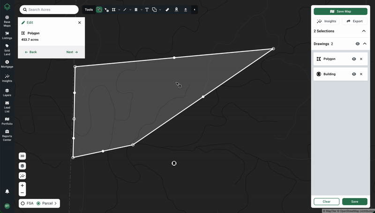Screen dimensions: 375x213
Task: Switch the map to 3D view
Action: coord(22,156)
